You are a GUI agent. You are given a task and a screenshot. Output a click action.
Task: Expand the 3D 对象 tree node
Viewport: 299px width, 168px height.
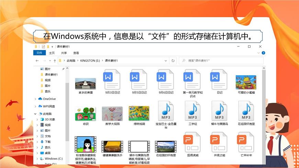pyautogui.click(x=37, y=119)
